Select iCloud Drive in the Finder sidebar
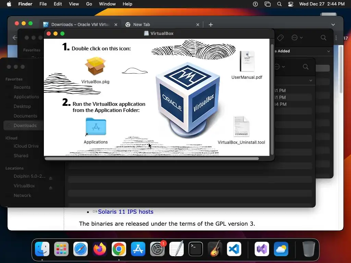This screenshot has width=351, height=263. (26, 146)
